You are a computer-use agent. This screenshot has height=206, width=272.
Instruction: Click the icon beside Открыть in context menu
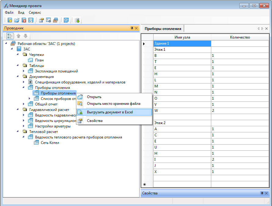(80, 97)
